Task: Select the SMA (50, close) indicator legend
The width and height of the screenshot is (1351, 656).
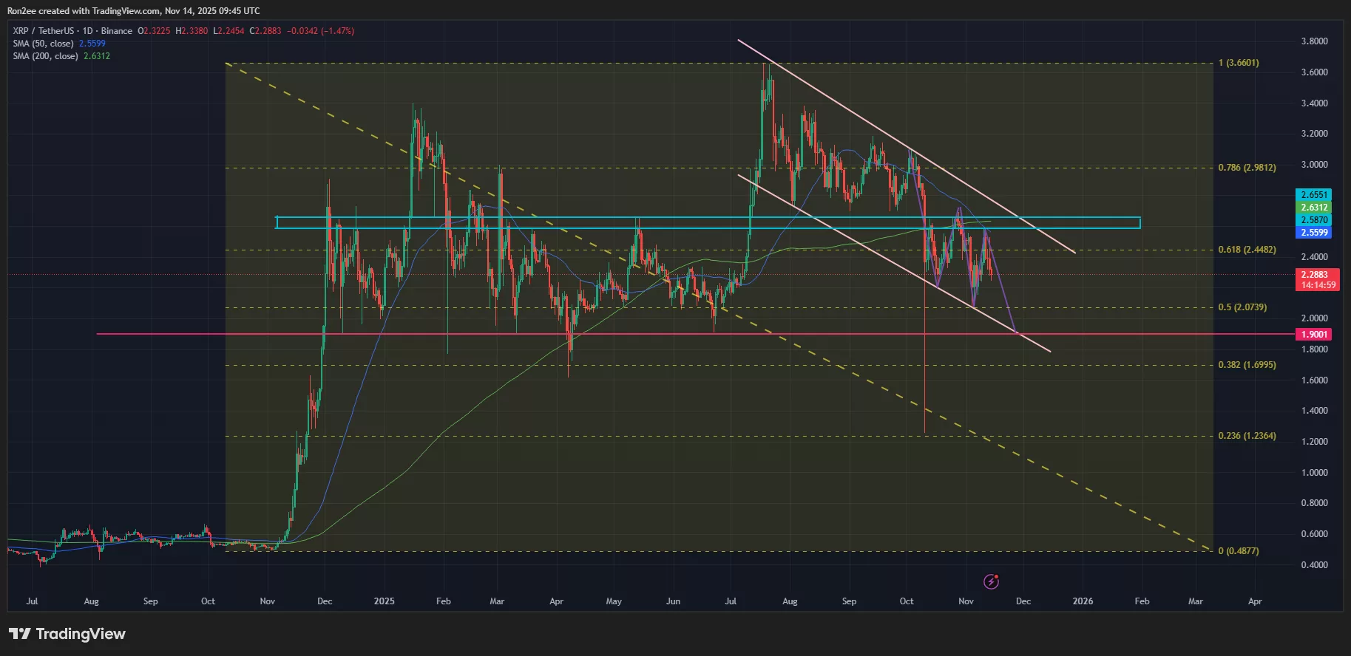Action: coord(44,44)
